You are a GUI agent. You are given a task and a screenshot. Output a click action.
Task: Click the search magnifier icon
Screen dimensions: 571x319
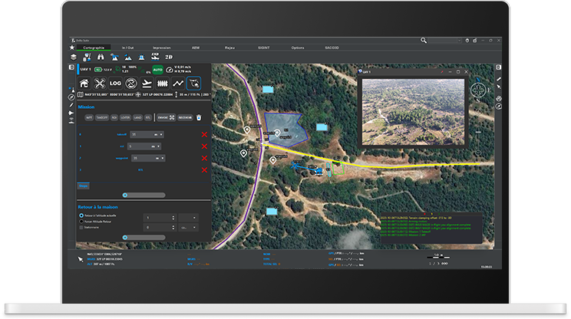point(424,41)
